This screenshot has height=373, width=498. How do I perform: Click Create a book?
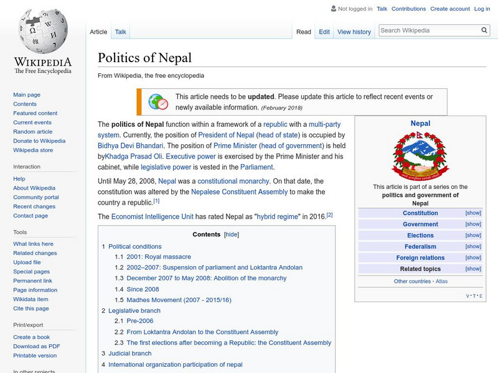point(32,337)
